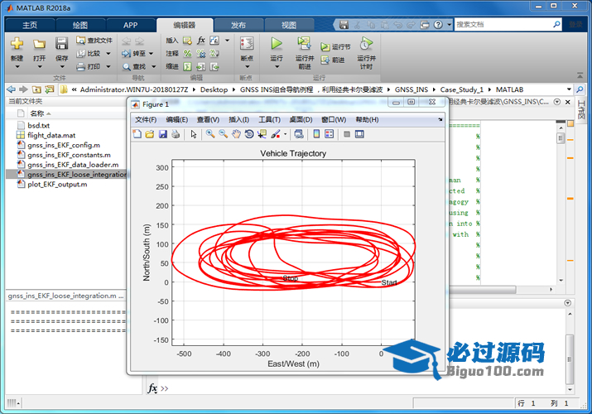
Task: Click Find Files (查找文件) button
Action: click(94, 40)
